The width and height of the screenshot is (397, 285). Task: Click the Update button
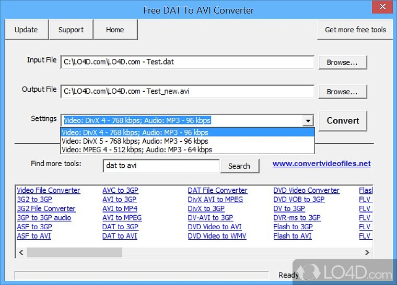point(26,30)
